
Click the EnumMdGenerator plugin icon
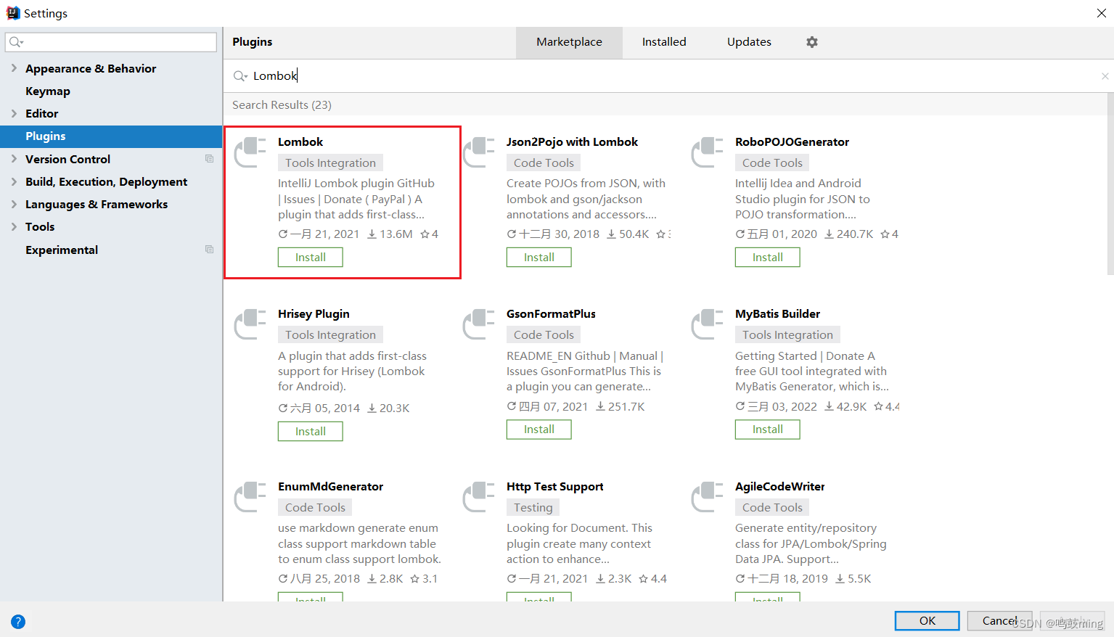250,496
